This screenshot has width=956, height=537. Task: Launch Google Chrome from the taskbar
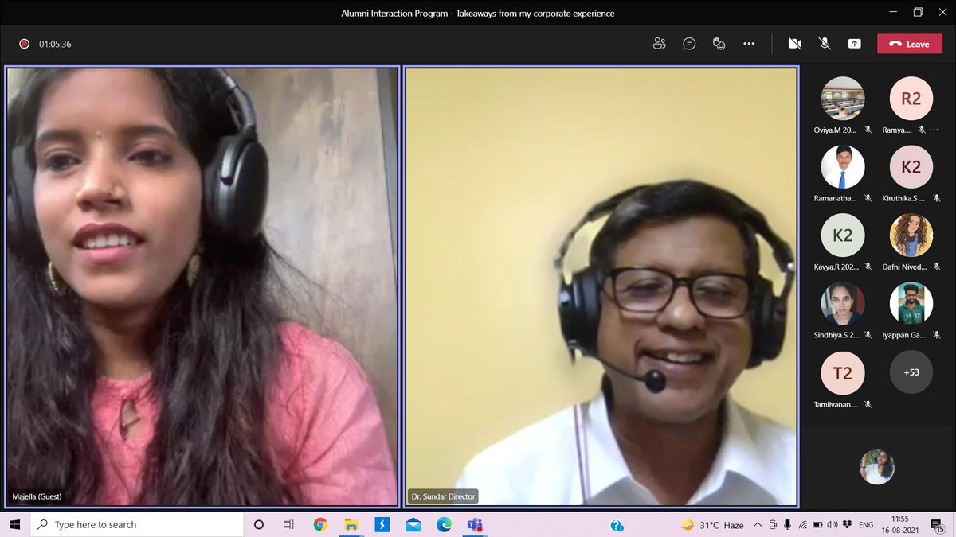[320, 525]
